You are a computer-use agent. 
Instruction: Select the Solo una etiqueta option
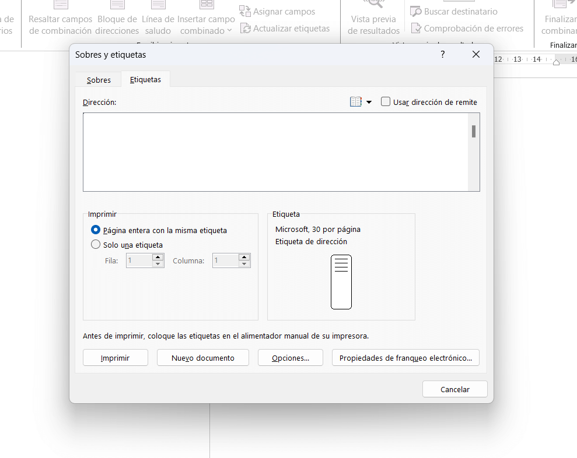point(96,245)
